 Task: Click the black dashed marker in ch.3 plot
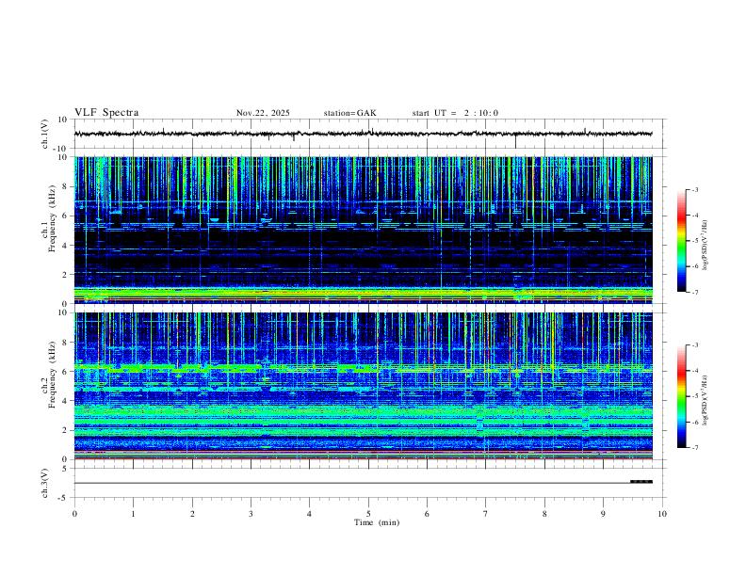(x=641, y=482)
